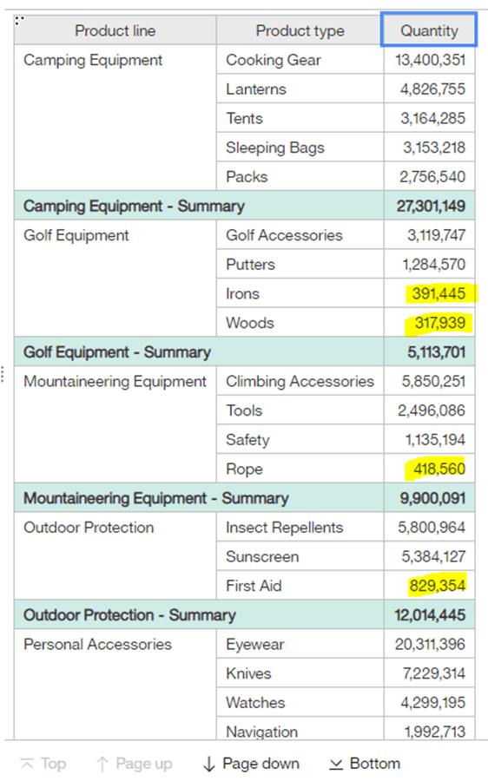Select the Insect Repellents cell

300,527
